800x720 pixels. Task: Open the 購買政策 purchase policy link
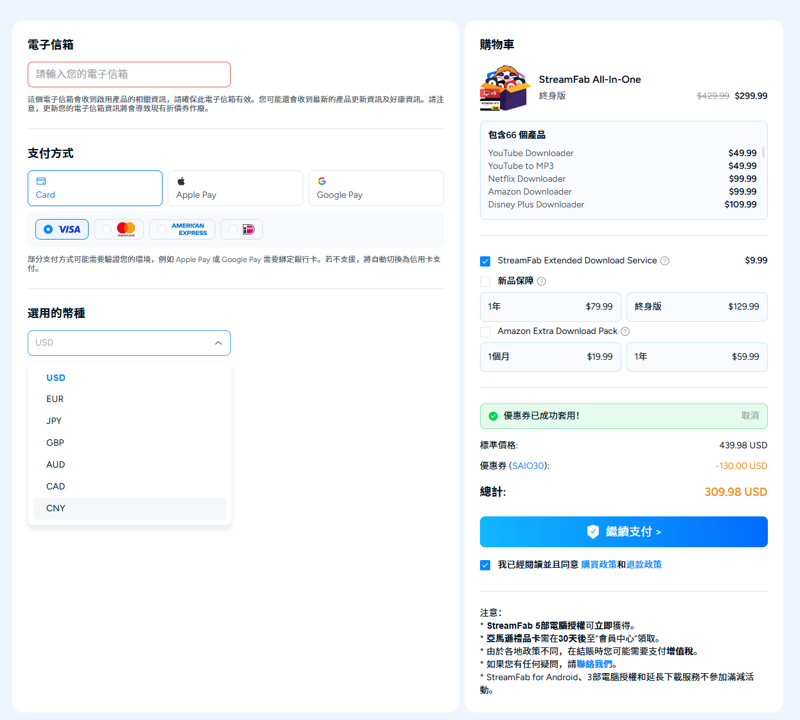tap(599, 565)
